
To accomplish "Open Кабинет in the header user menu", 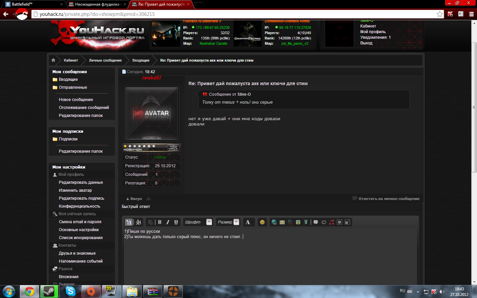I will [368, 26].
